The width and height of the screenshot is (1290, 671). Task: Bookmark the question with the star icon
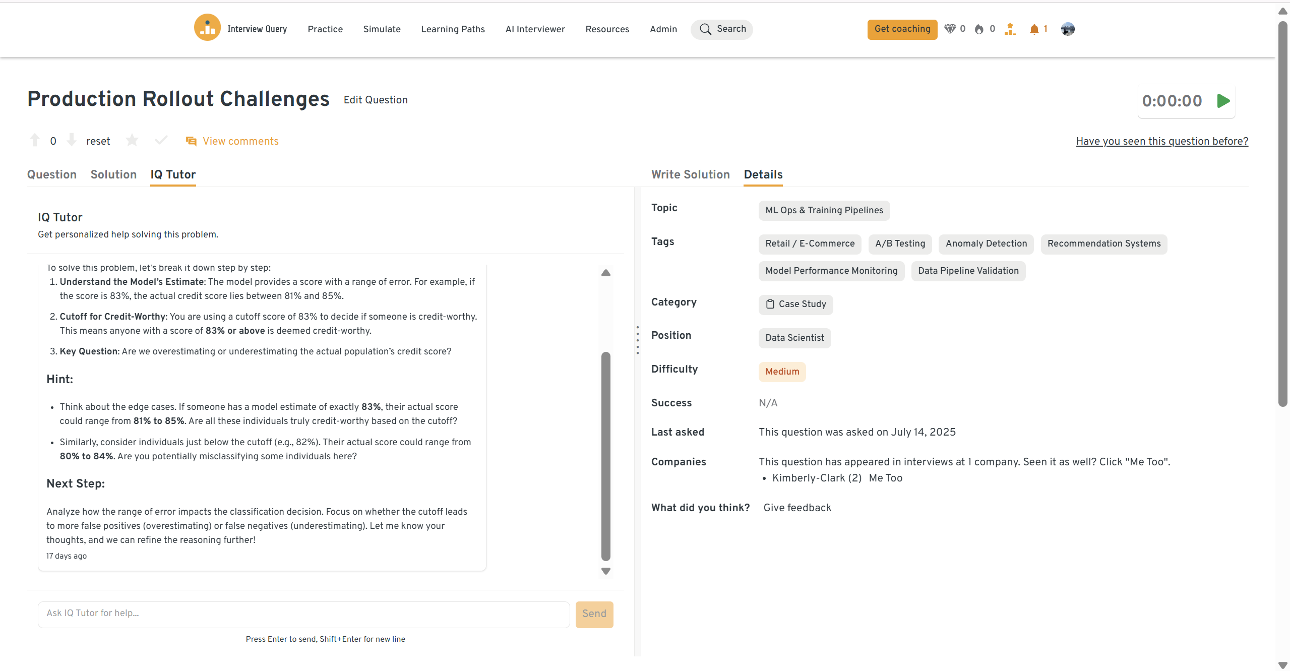point(132,140)
